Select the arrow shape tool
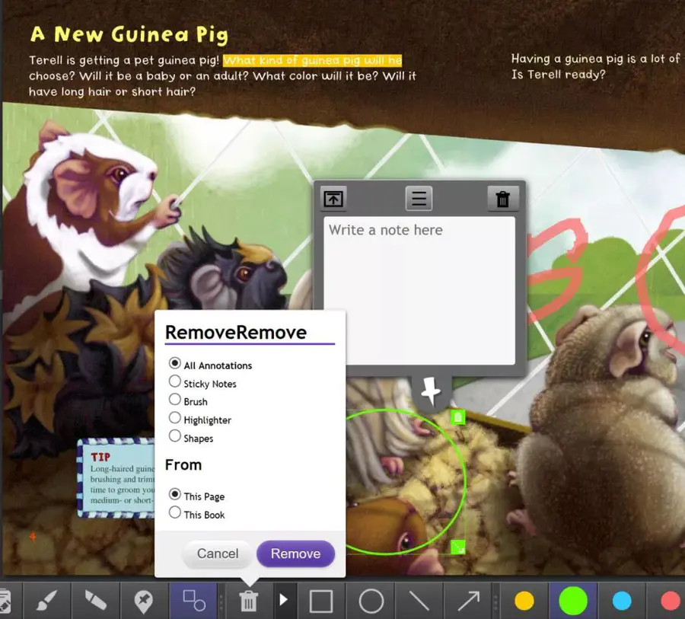 (x=468, y=601)
